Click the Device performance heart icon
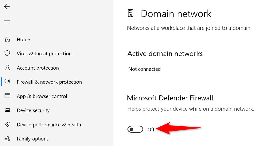The height and width of the screenshot is (146, 258). coord(7,124)
